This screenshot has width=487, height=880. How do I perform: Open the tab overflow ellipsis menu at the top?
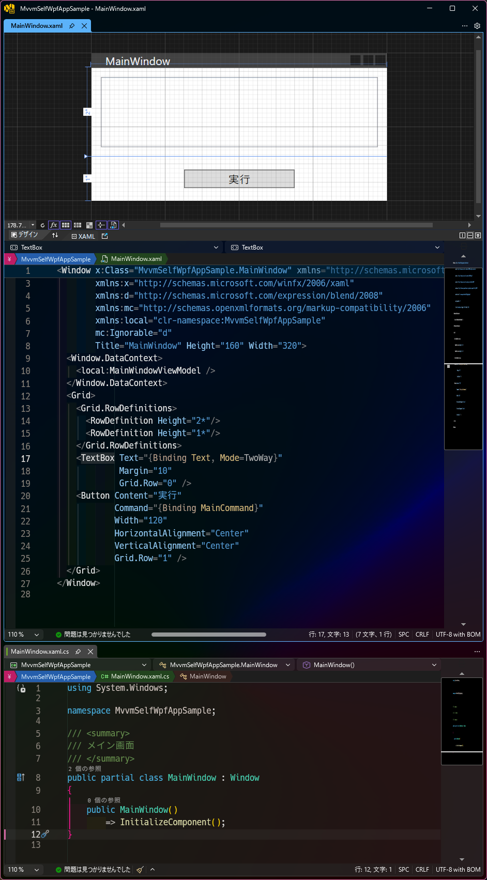[465, 26]
